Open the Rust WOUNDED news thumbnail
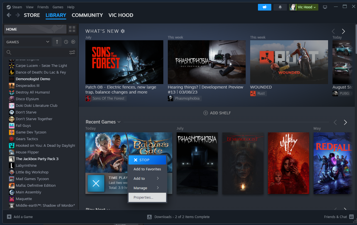The height and width of the screenshot is (225, 357). [x=289, y=62]
